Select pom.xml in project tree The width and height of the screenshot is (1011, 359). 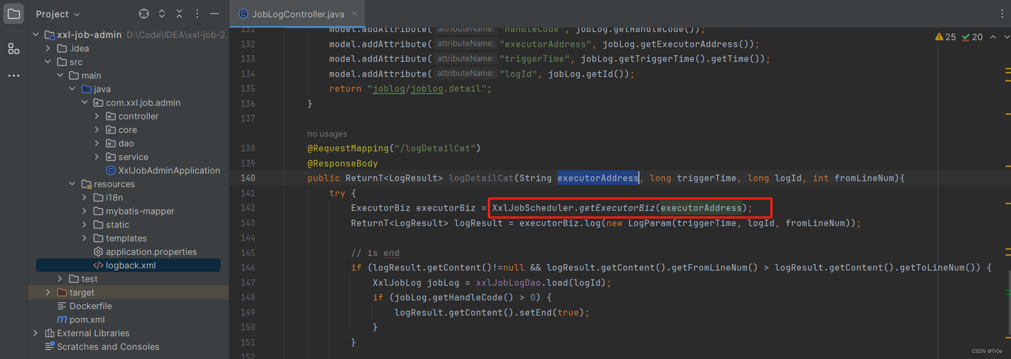coord(81,319)
